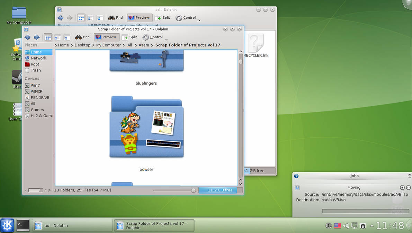Switch to Icons view in Scrap Folder window

point(48,37)
